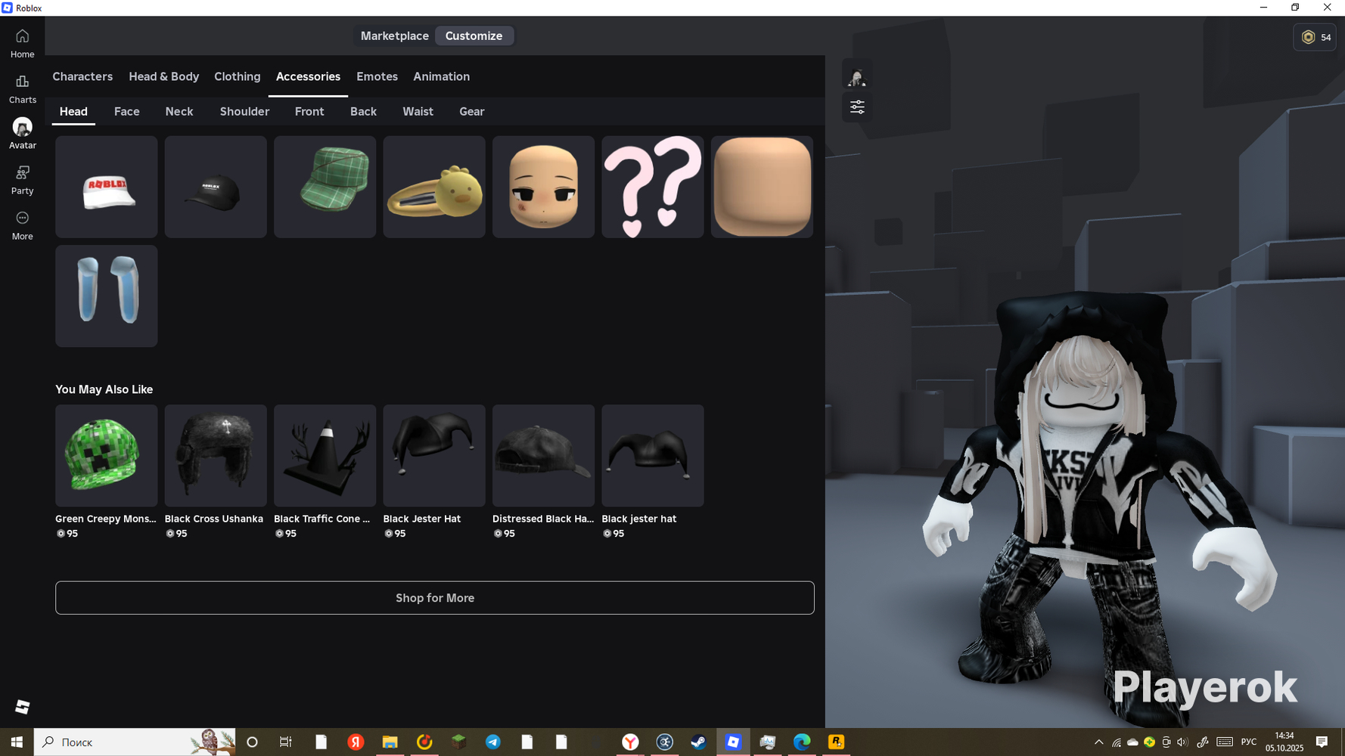Open Green Creepy Monster cap thumbnail
Viewport: 1345px width, 756px height.
point(107,455)
